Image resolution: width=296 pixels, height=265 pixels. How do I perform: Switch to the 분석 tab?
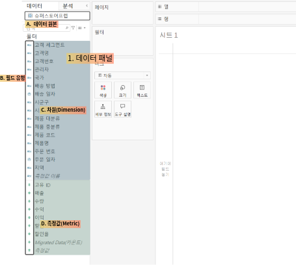tap(68, 6)
